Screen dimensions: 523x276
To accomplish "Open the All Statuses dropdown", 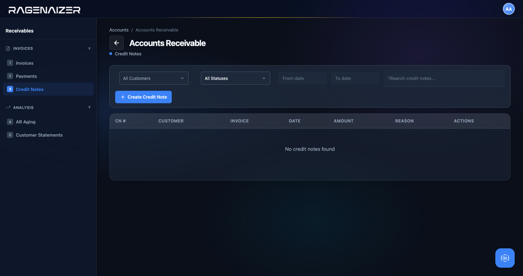I will click(236, 78).
